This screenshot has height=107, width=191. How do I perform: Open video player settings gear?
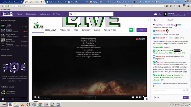[x=133, y=97]
